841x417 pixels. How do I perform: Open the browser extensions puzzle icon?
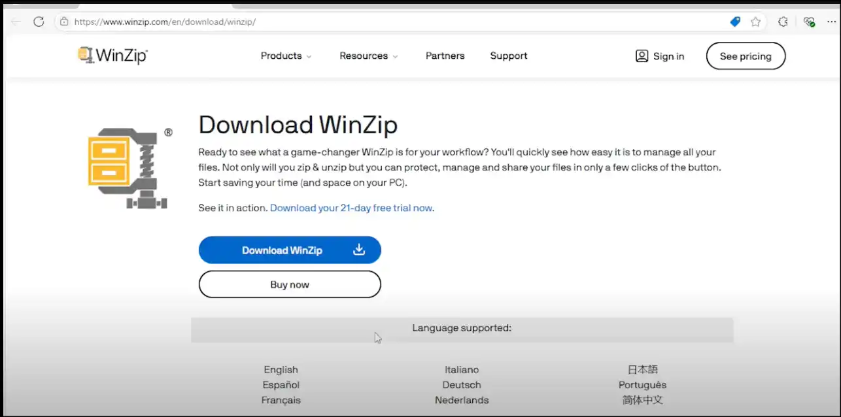tap(783, 22)
